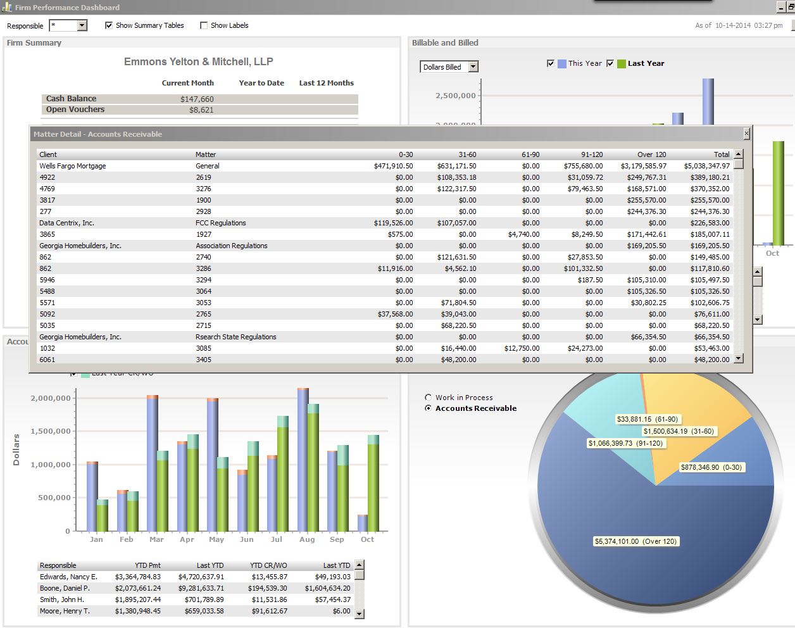Click client 6061 row
Screen dimensions: 795x628
click(385, 360)
